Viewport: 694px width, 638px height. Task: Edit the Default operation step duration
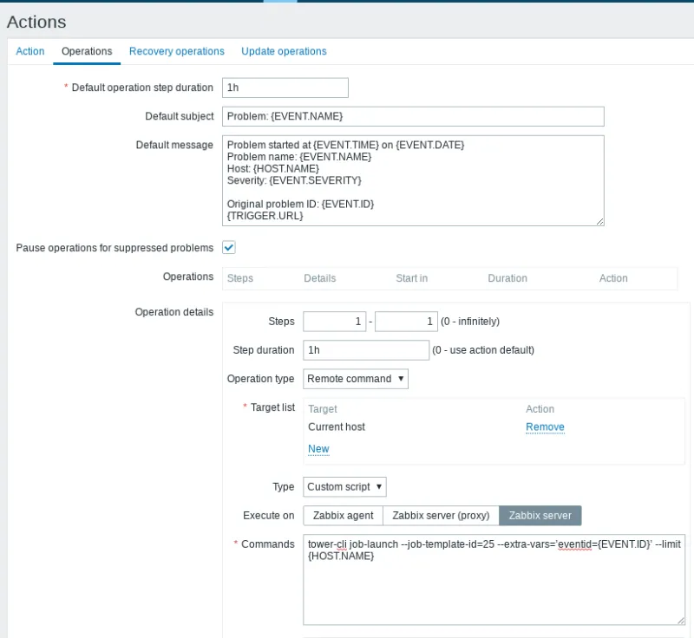(285, 87)
